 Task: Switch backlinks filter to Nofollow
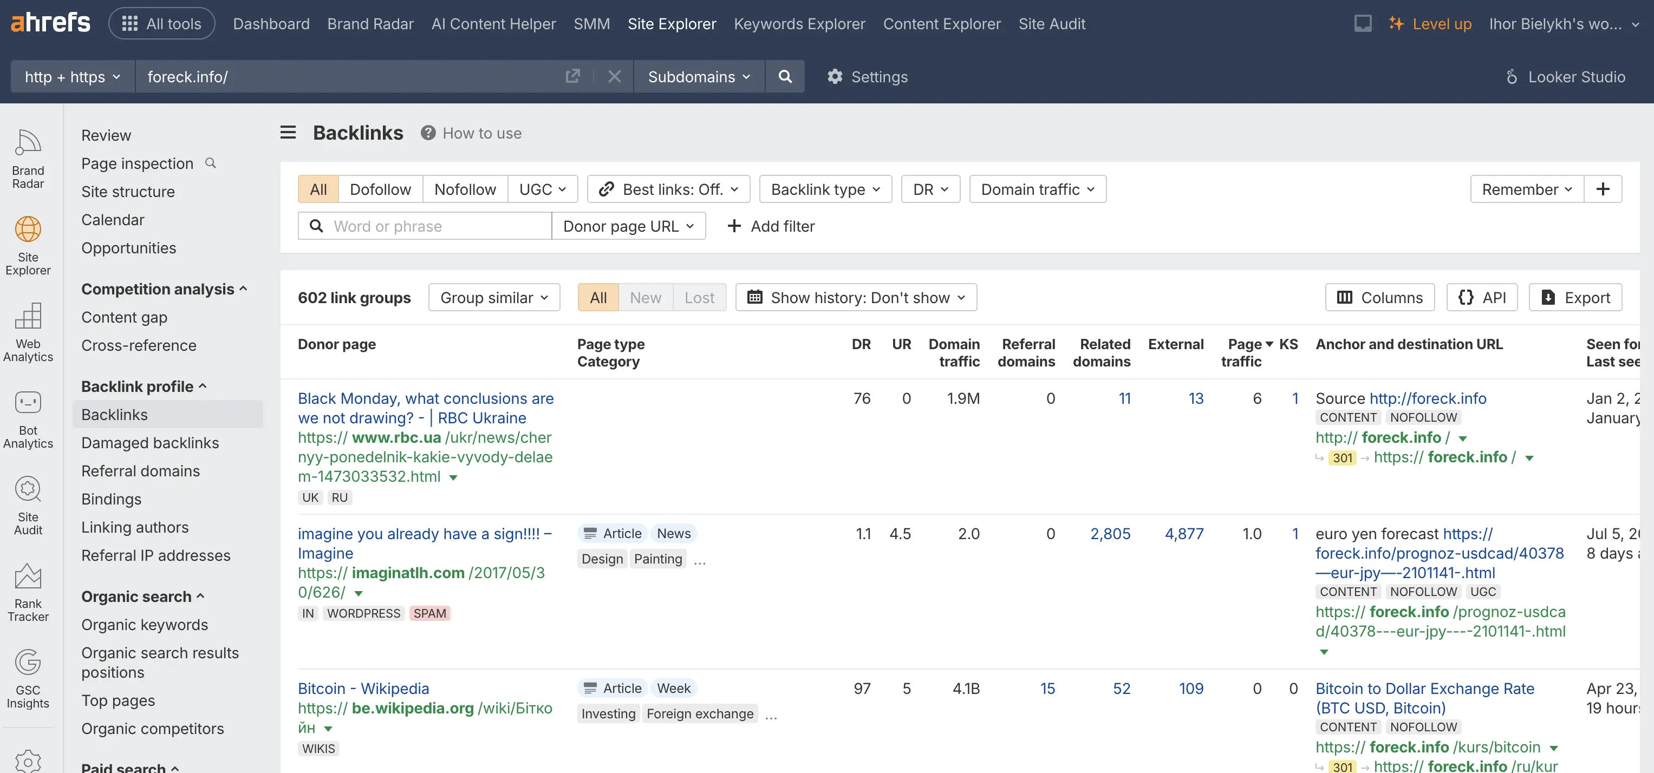tap(465, 189)
